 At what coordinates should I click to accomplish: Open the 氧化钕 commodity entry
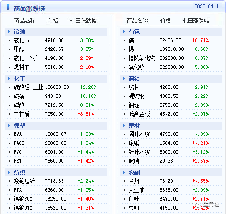point(136,67)
